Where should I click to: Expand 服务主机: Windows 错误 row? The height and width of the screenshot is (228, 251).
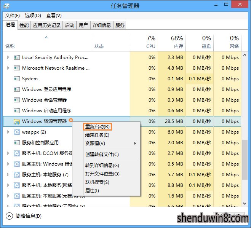[8, 164]
